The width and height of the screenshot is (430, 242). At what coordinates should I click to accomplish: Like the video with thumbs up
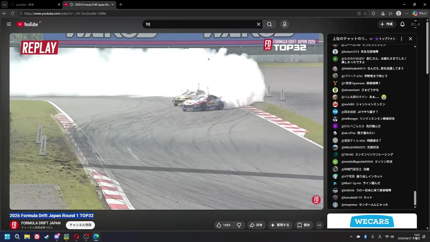coord(223,225)
